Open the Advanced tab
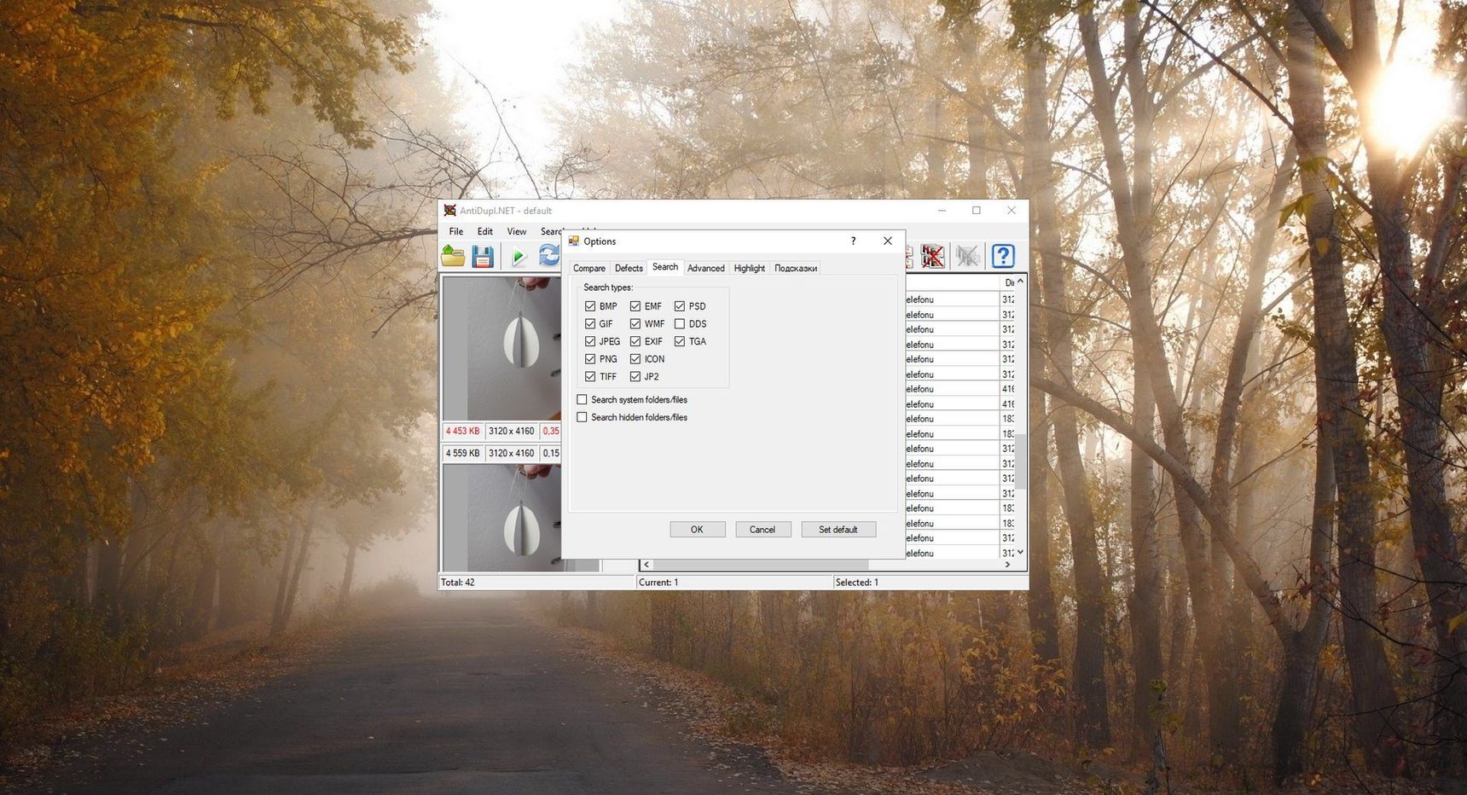The image size is (1467, 795). pyautogui.click(x=706, y=268)
